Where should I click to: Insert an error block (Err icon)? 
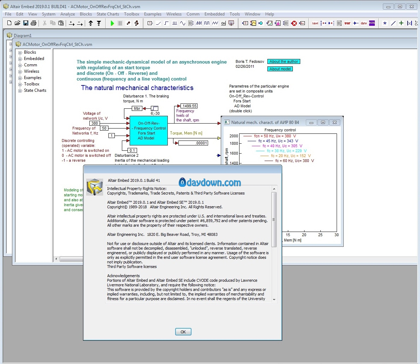(302, 23)
